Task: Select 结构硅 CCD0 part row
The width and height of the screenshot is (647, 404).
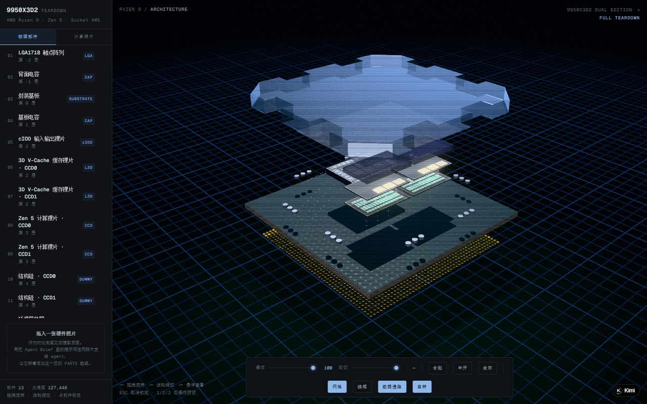Action: pos(56,279)
